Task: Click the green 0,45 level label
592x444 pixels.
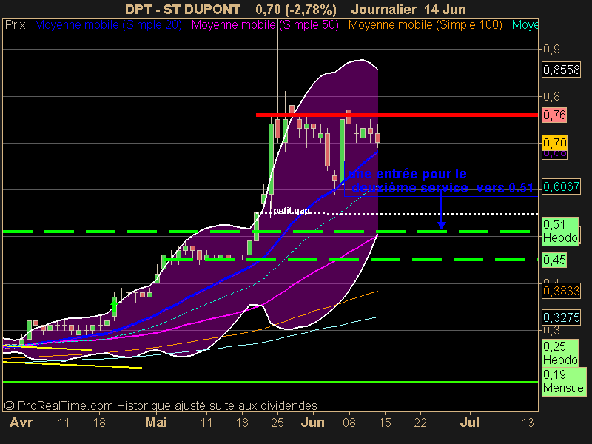Action: 554,260
